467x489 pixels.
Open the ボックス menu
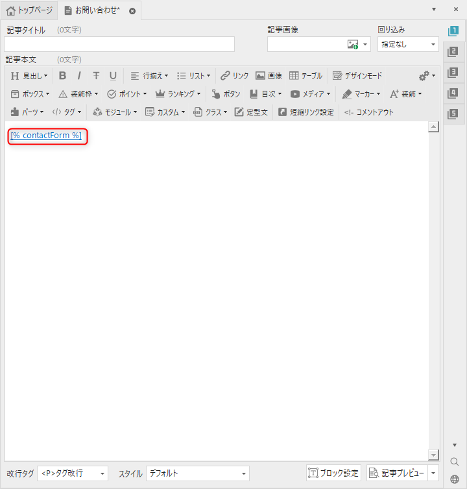(x=30, y=94)
